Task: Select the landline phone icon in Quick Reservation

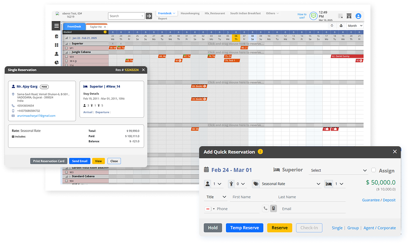Action: pyautogui.click(x=265, y=209)
